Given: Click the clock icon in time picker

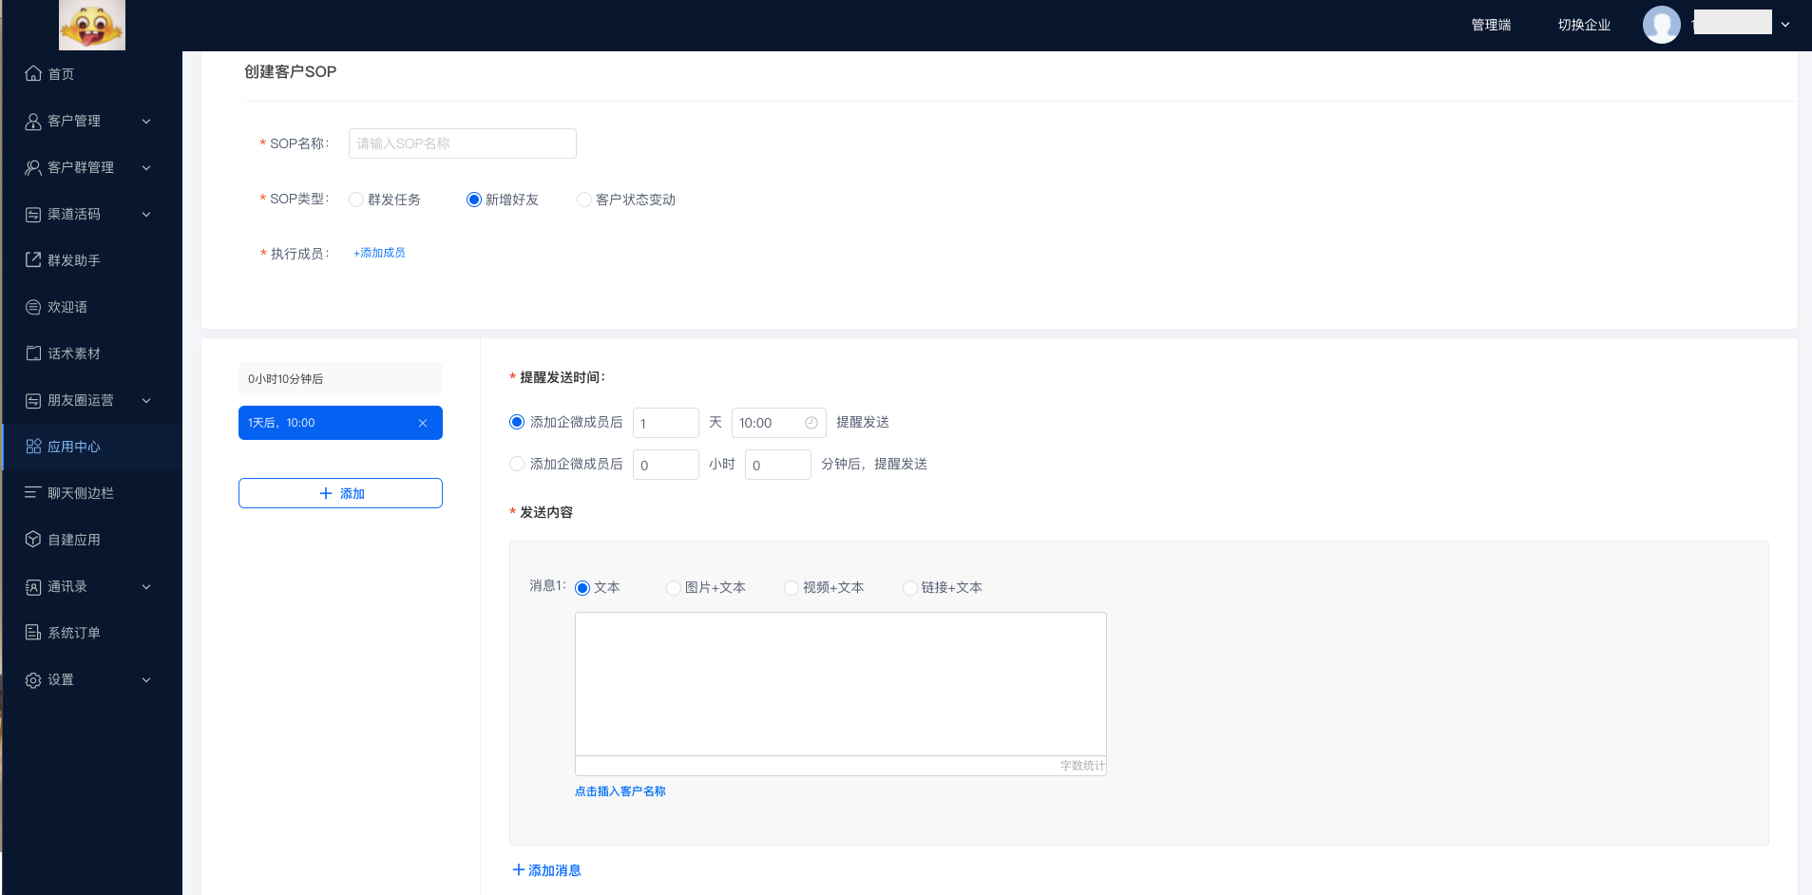Looking at the screenshot, I should point(811,423).
